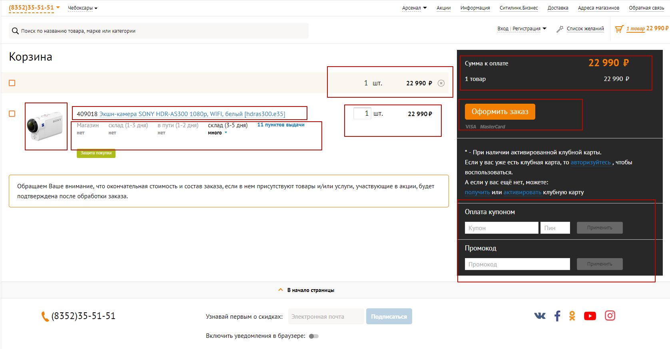Focus the item quantity field
Viewport: 670px width, 349px height.
(363, 113)
